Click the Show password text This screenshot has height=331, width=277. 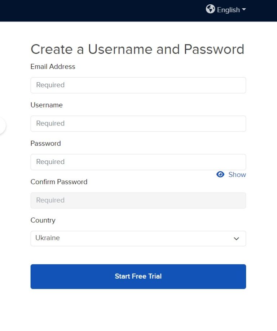(237, 175)
